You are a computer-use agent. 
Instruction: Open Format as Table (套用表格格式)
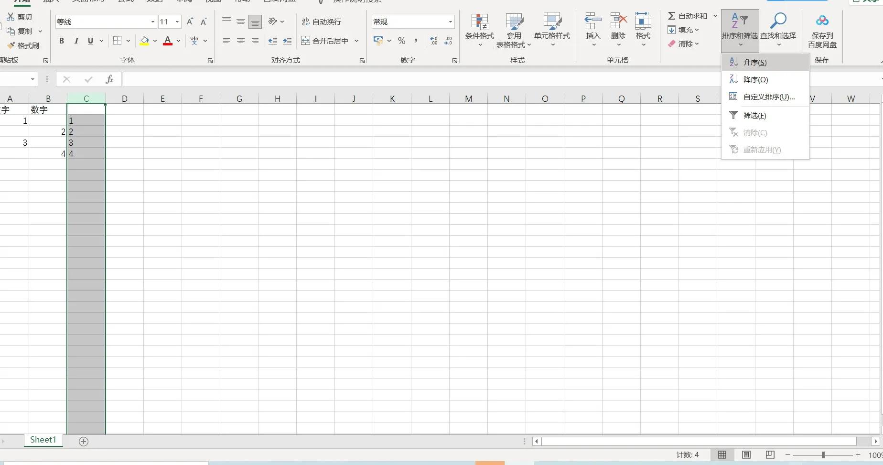514,30
